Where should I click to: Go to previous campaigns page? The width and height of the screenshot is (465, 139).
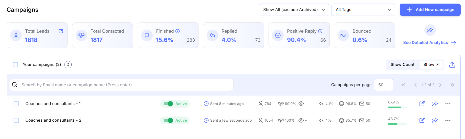(415, 85)
